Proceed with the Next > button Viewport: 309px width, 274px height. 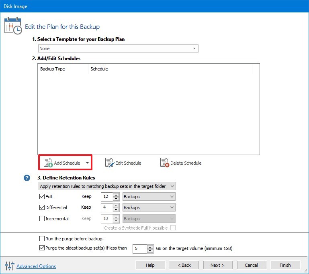coord(217,265)
